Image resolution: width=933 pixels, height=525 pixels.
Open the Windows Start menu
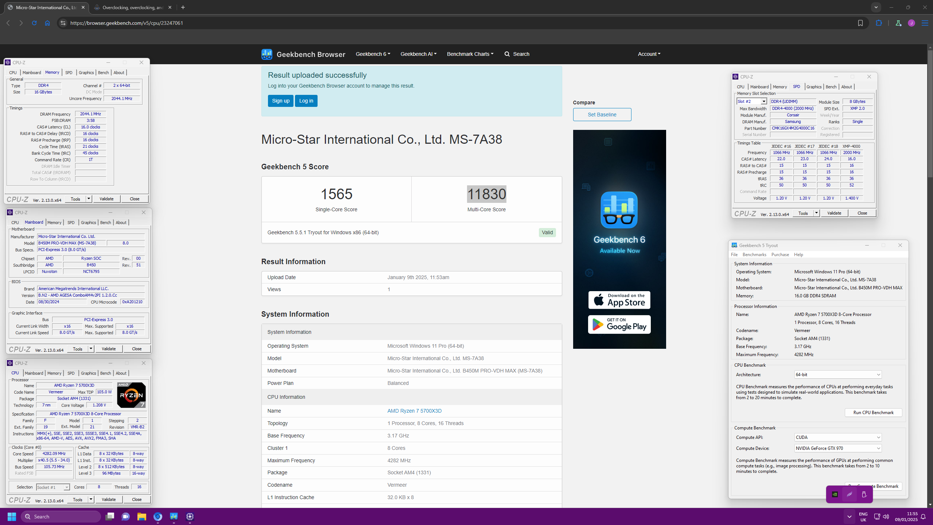pyautogui.click(x=12, y=516)
